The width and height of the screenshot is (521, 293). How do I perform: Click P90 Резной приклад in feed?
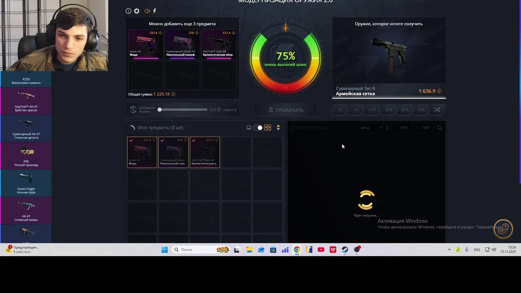[x=26, y=155]
